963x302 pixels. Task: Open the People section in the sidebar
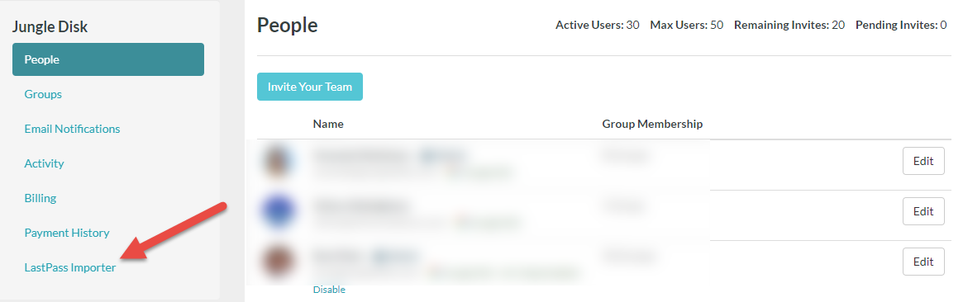pos(108,59)
